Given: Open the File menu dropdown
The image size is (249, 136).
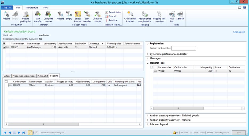Looking at the screenshot, I should tap(7, 7).
